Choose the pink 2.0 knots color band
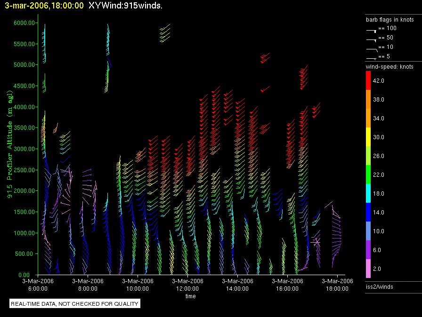 [x=369, y=269]
